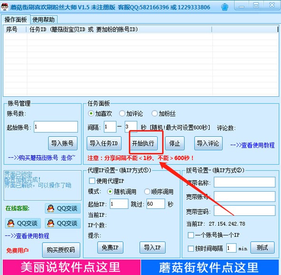Click the 导入账号 button
The image size is (281, 275).
point(63,143)
